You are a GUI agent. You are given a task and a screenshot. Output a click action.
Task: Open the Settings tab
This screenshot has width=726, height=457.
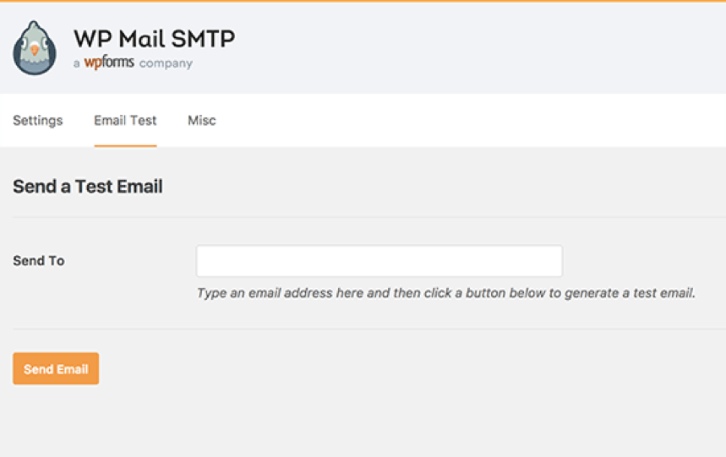38,120
